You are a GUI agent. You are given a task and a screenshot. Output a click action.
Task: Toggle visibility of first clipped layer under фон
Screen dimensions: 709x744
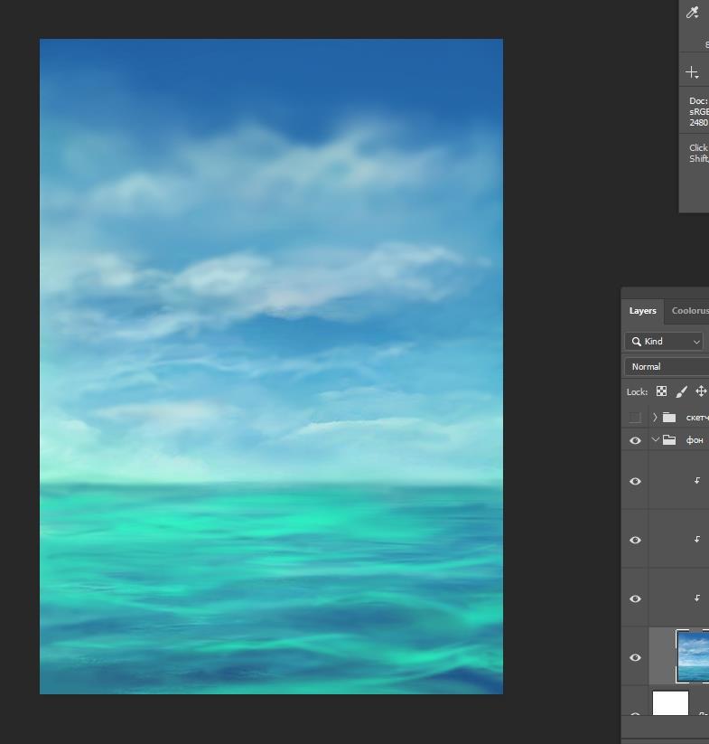(635, 481)
